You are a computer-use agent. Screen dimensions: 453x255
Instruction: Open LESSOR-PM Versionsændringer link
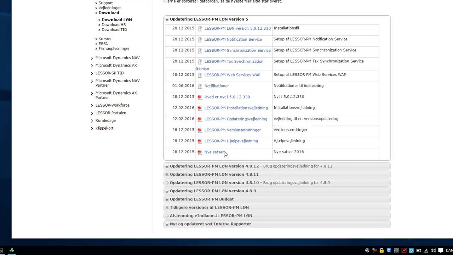click(233, 130)
